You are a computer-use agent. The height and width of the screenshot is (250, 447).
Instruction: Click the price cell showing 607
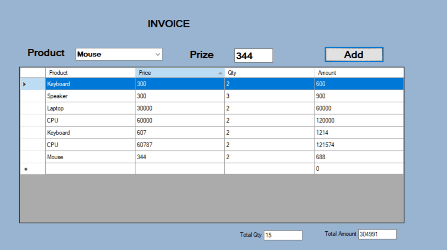click(180, 133)
